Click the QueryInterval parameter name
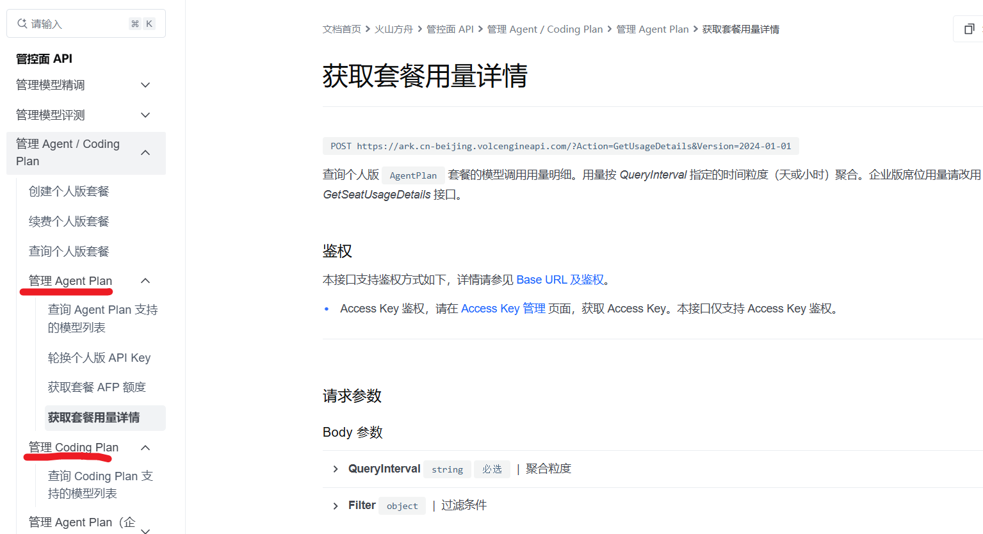 [384, 469]
